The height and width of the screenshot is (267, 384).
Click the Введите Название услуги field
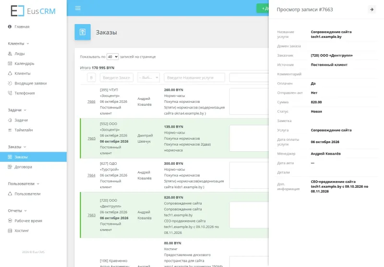[x=194, y=78]
